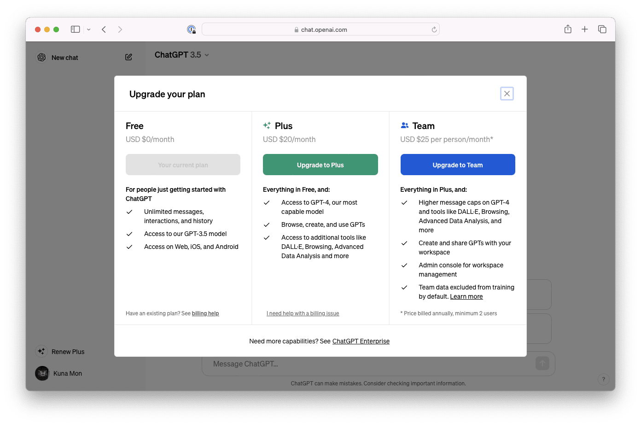Image resolution: width=641 pixels, height=425 pixels.
Task: Click the Price billed annually footnote
Action: click(449, 313)
